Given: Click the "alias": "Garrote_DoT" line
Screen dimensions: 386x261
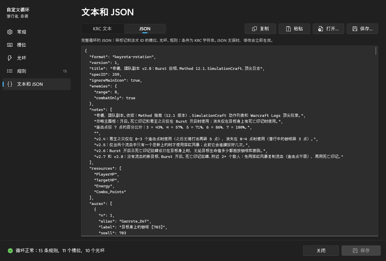Looking at the screenshot, I should [125, 221].
